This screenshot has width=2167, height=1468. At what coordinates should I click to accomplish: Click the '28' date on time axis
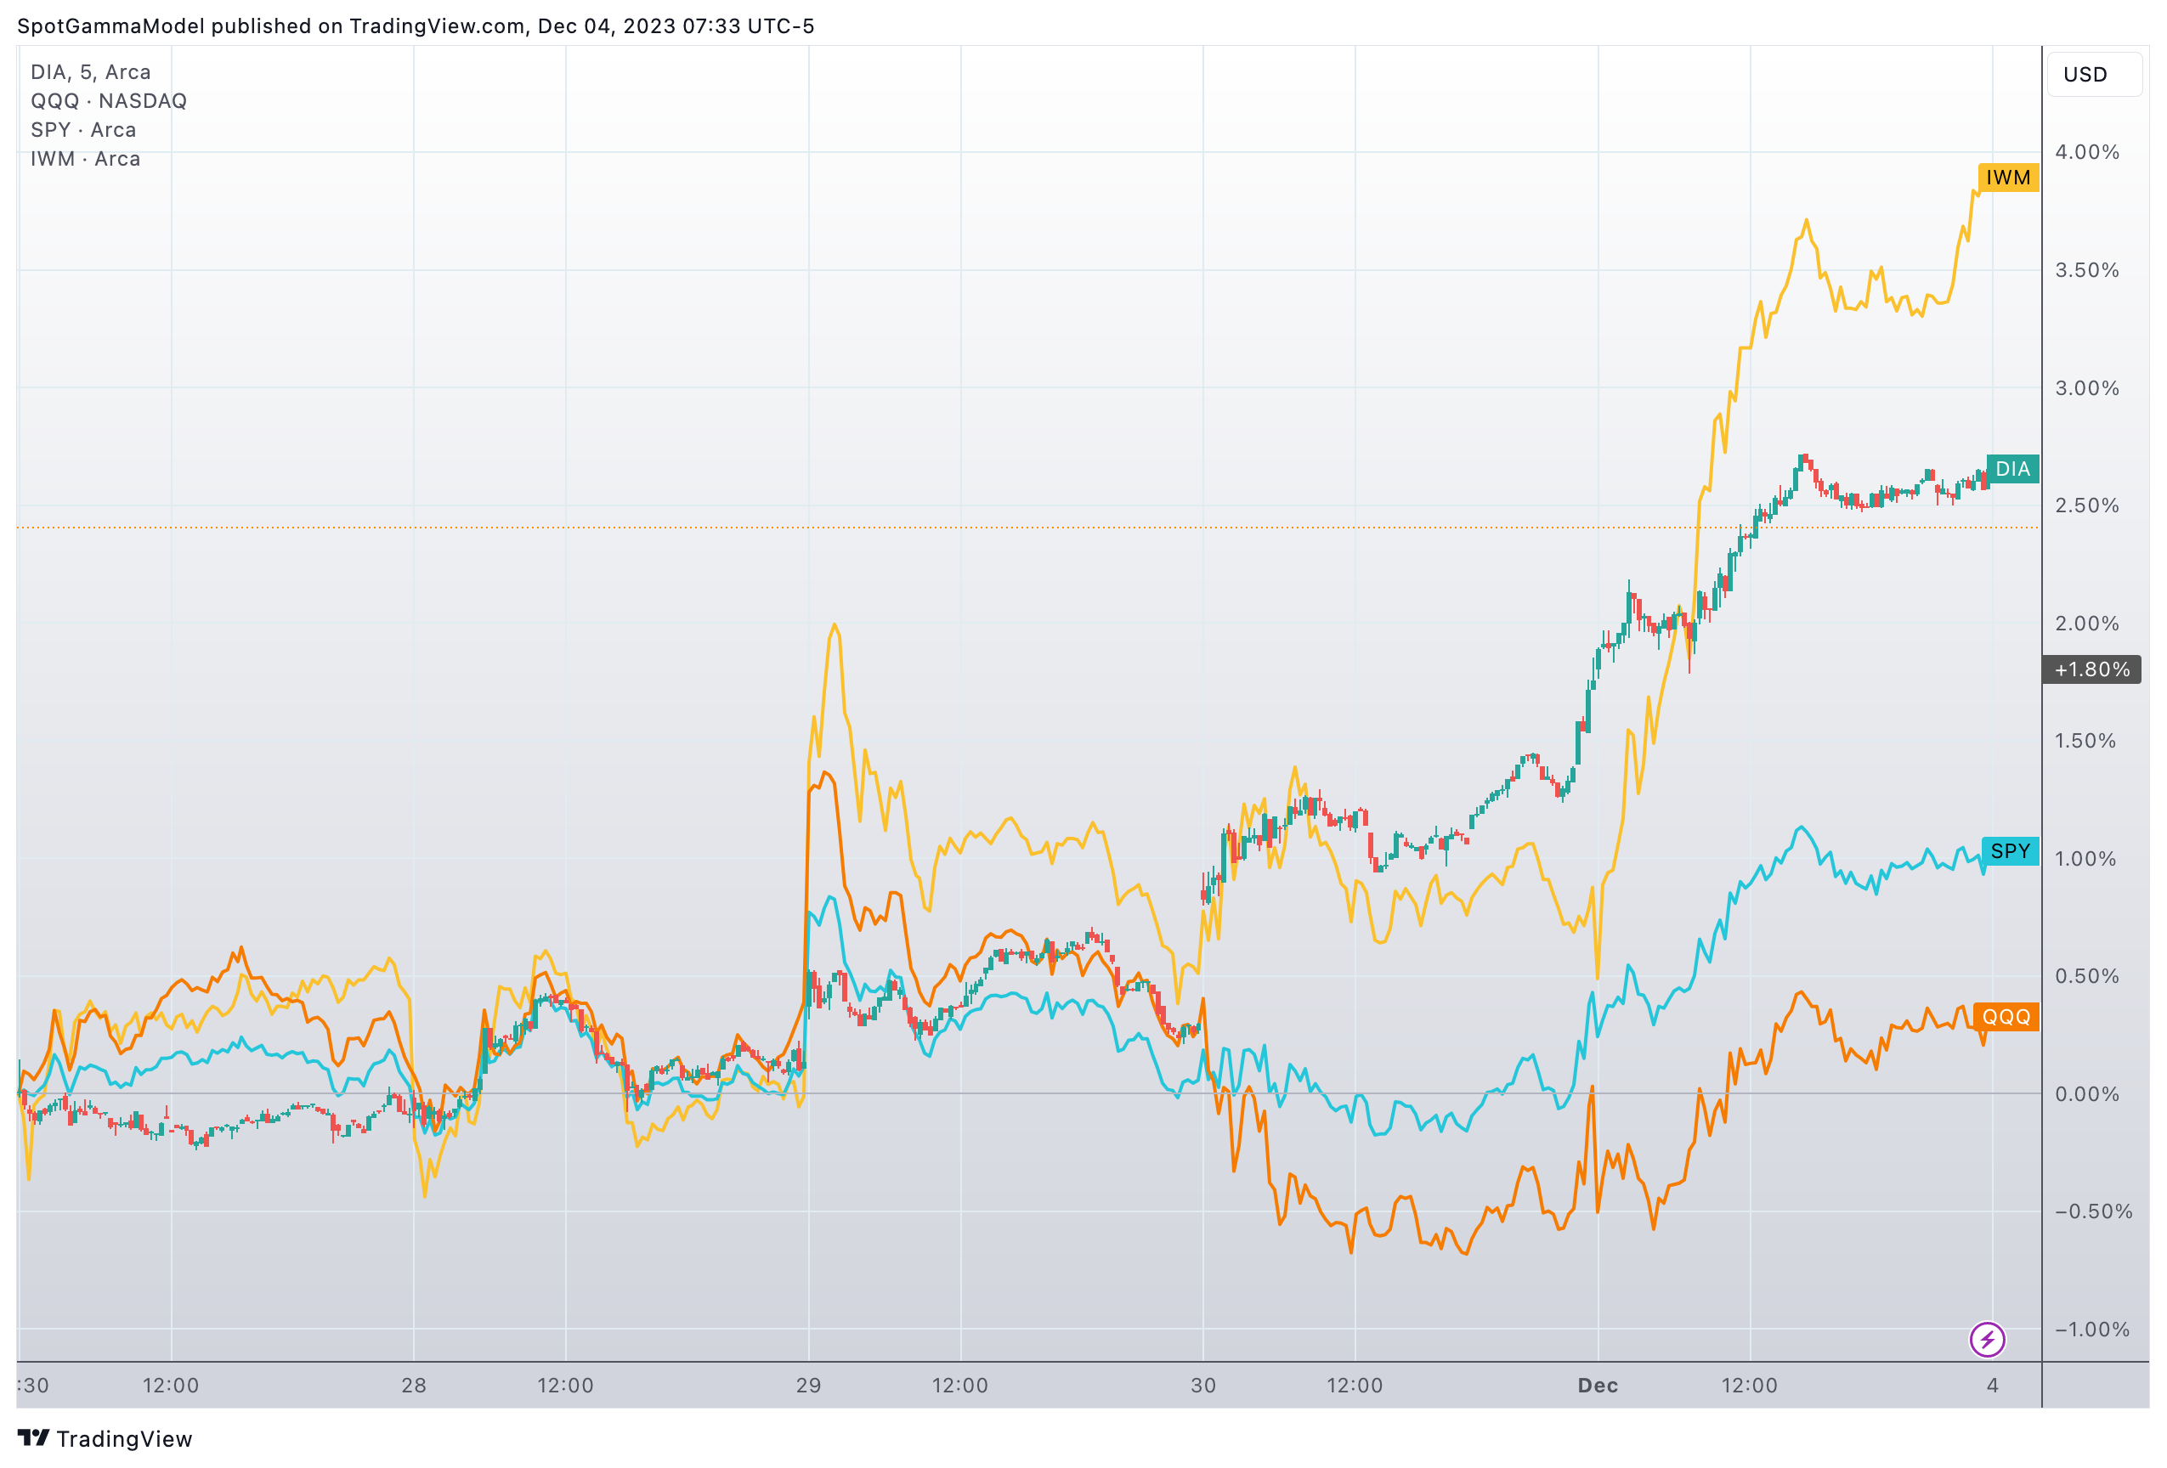click(414, 1385)
